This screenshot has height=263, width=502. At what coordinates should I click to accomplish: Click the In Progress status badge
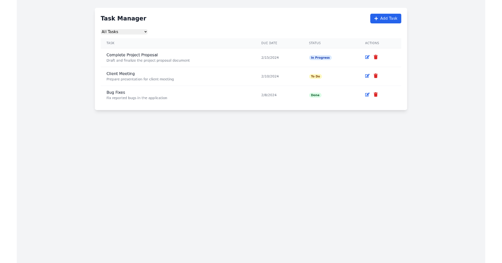(320, 58)
